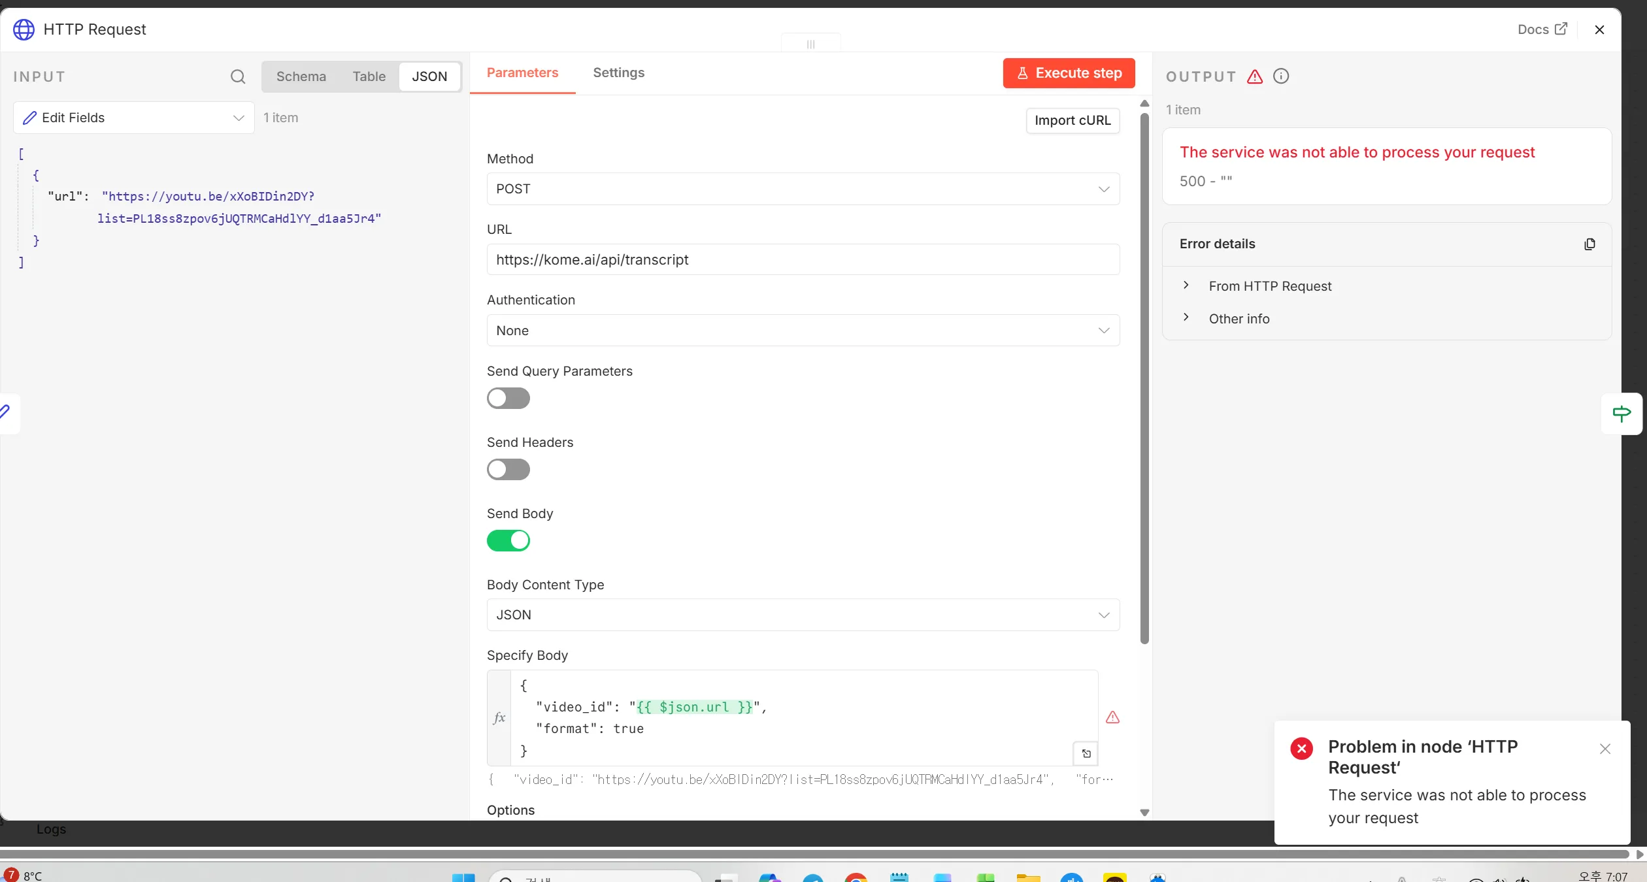Click the output info circle icon
The image size is (1647, 882).
1281,76
